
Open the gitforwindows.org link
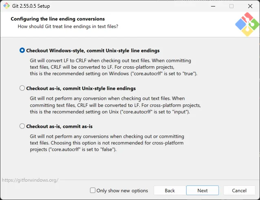point(30,180)
